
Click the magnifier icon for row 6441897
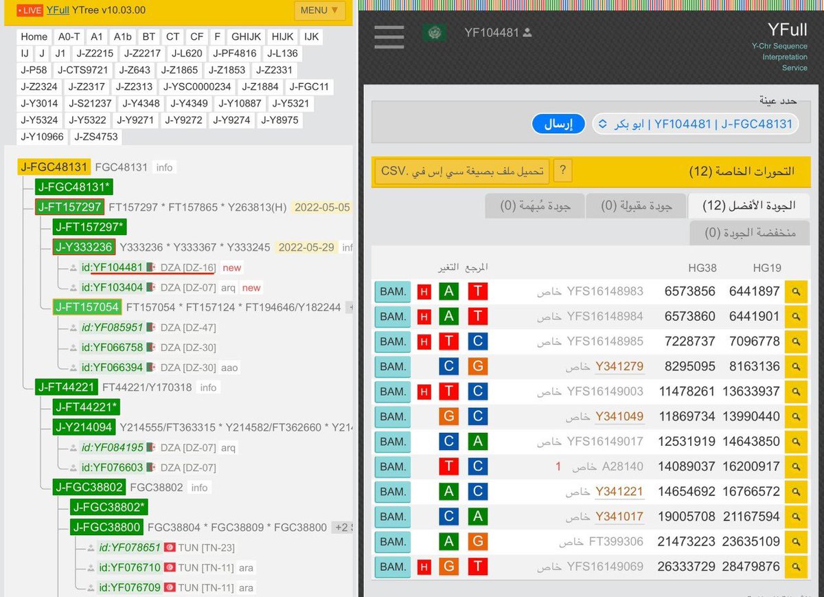click(x=796, y=291)
